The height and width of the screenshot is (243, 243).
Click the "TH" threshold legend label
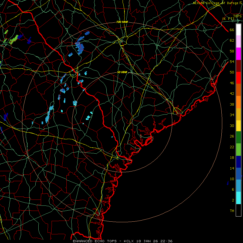pyautogui.click(x=232, y=211)
